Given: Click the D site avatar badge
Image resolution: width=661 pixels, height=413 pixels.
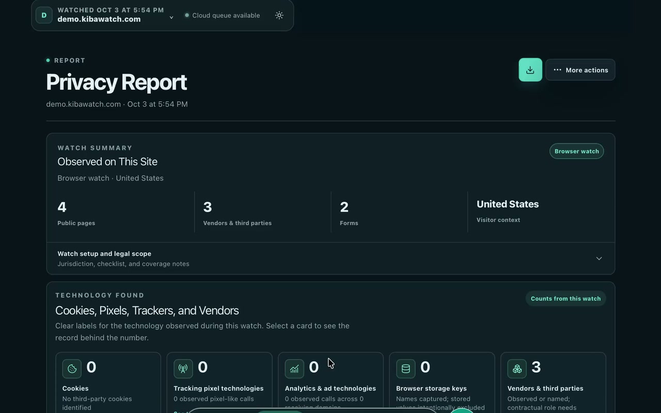Looking at the screenshot, I should (x=44, y=15).
